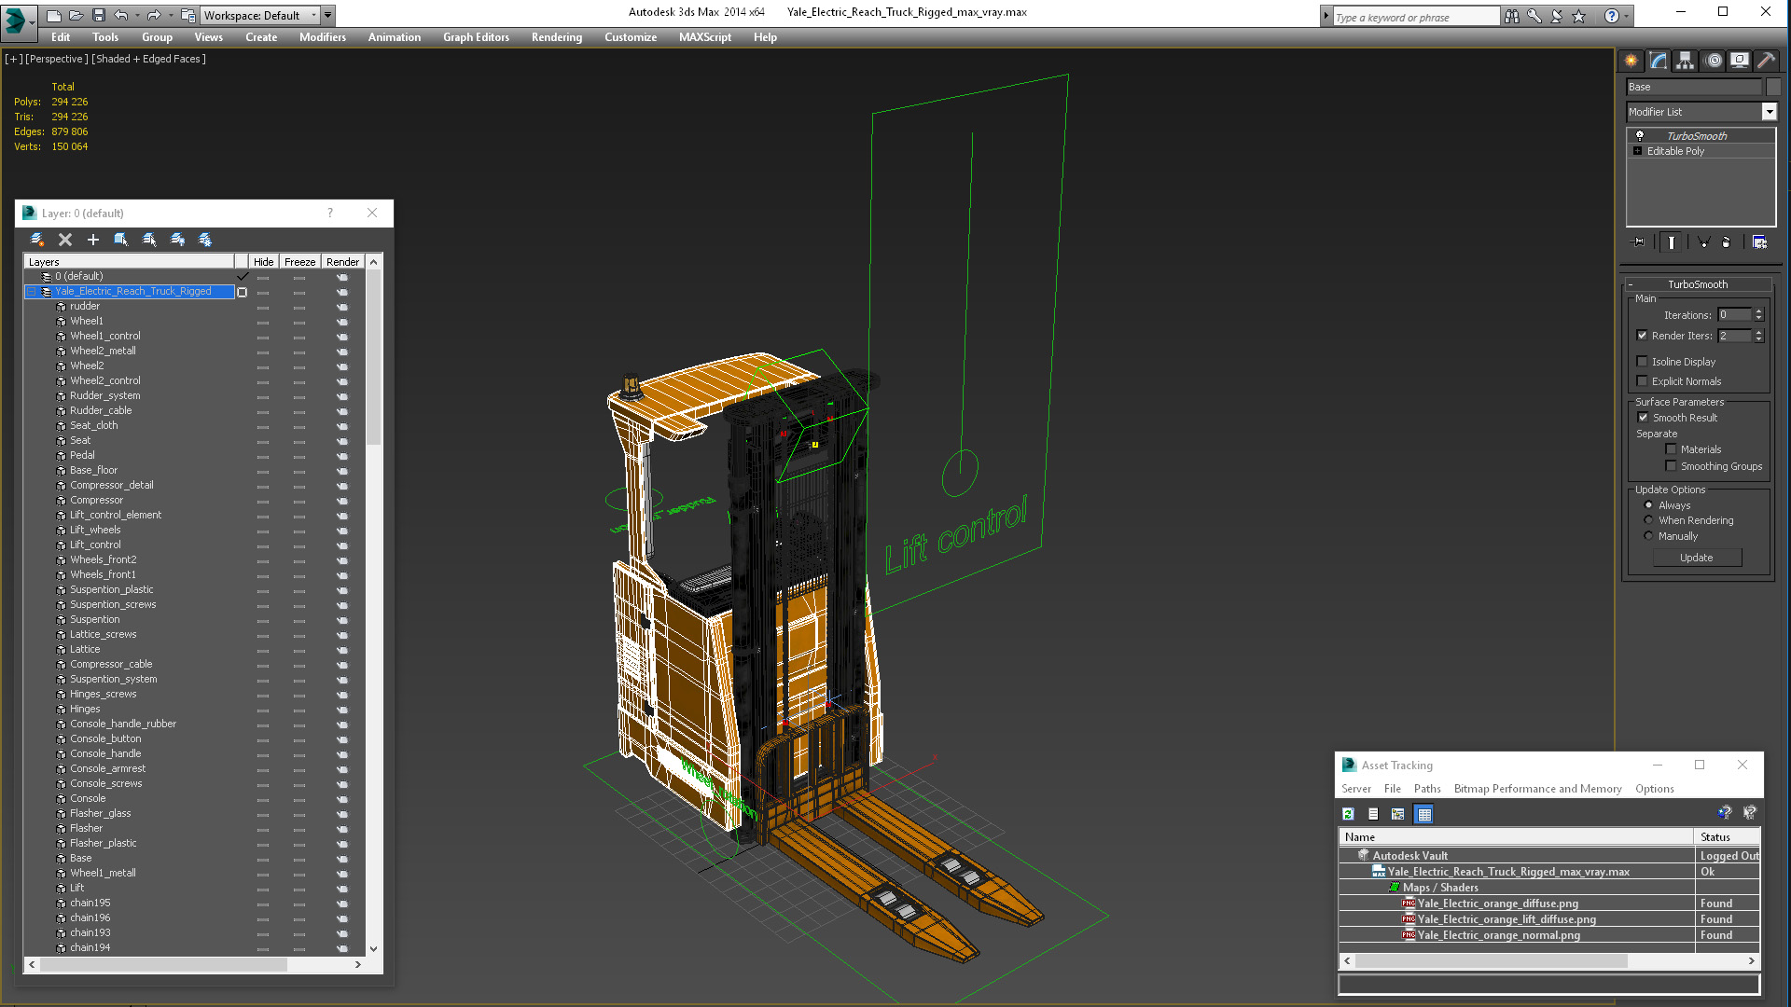Check Separate by Materials checkbox
The image size is (1791, 1007).
1671,449
